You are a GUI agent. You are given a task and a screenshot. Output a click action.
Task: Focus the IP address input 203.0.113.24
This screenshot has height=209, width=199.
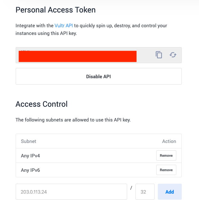(71, 192)
